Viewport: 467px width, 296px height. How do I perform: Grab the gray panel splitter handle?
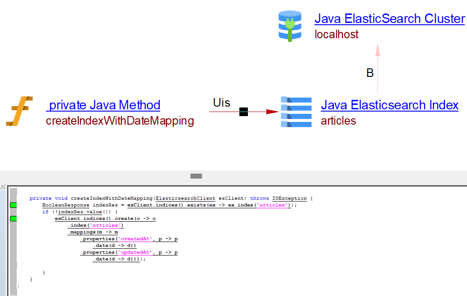(196, 176)
